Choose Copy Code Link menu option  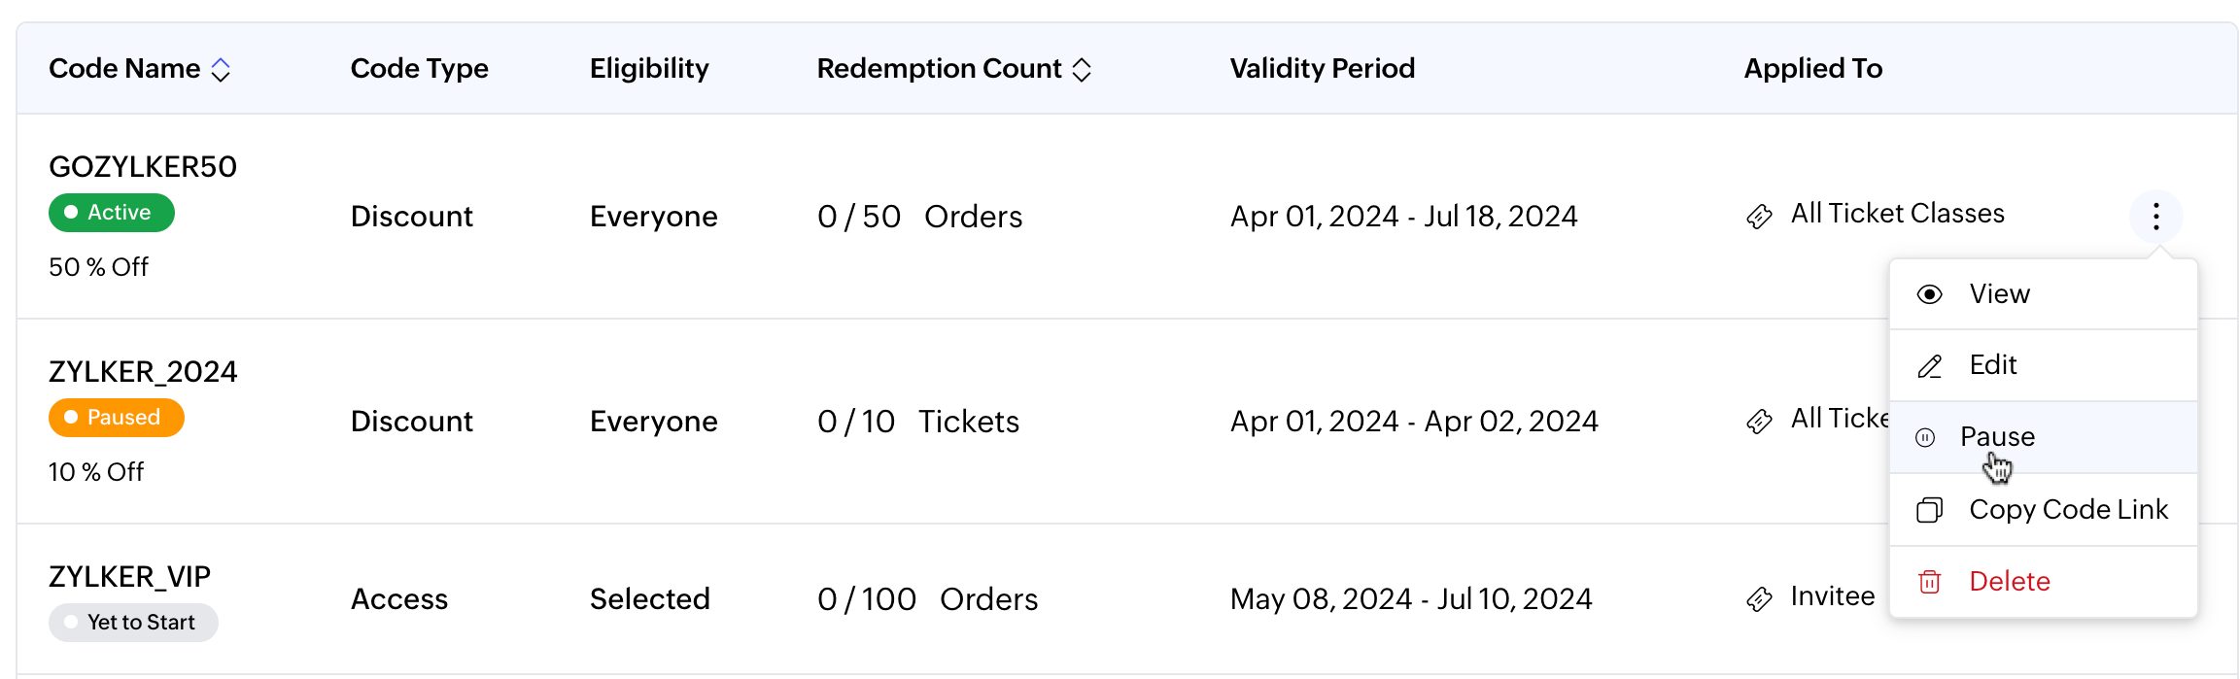tap(2068, 510)
